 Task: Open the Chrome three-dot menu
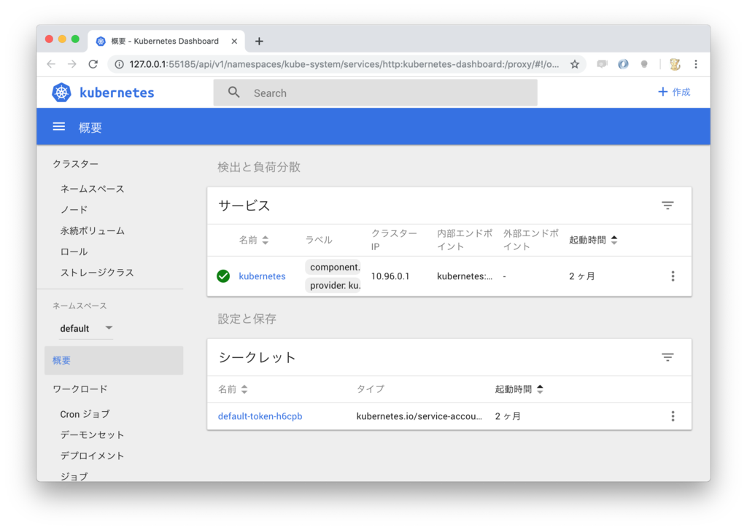coord(695,64)
